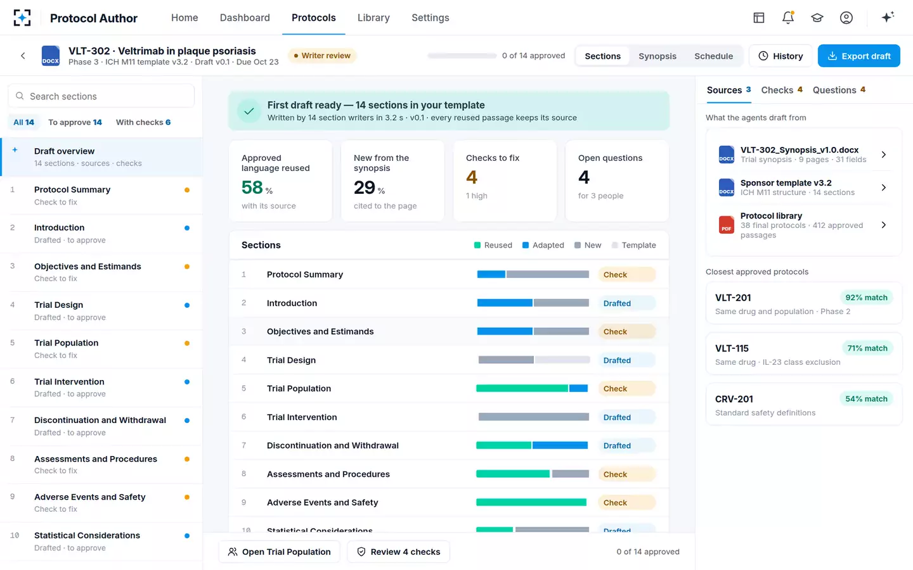Open the graduation cap learning icon

tap(817, 18)
